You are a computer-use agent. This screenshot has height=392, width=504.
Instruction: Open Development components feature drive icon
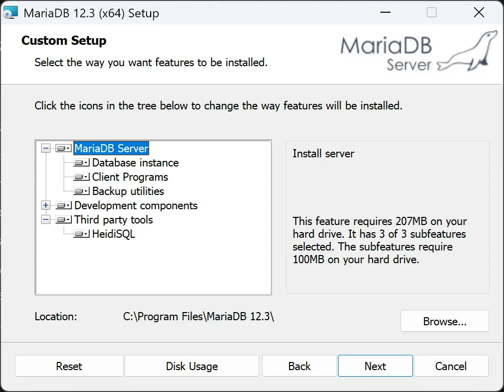pos(63,205)
